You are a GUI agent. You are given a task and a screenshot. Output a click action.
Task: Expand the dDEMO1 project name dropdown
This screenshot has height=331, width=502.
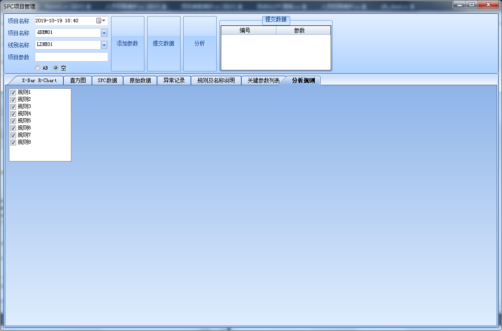coord(104,33)
